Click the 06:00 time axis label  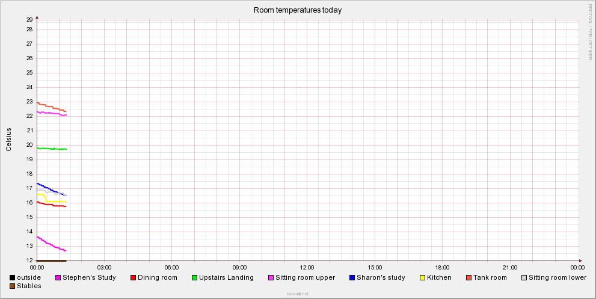(x=172, y=267)
